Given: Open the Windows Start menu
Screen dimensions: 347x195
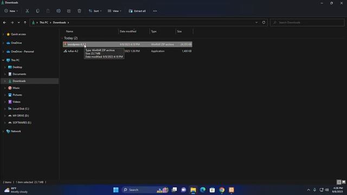Looking at the screenshot, I should point(115,190).
